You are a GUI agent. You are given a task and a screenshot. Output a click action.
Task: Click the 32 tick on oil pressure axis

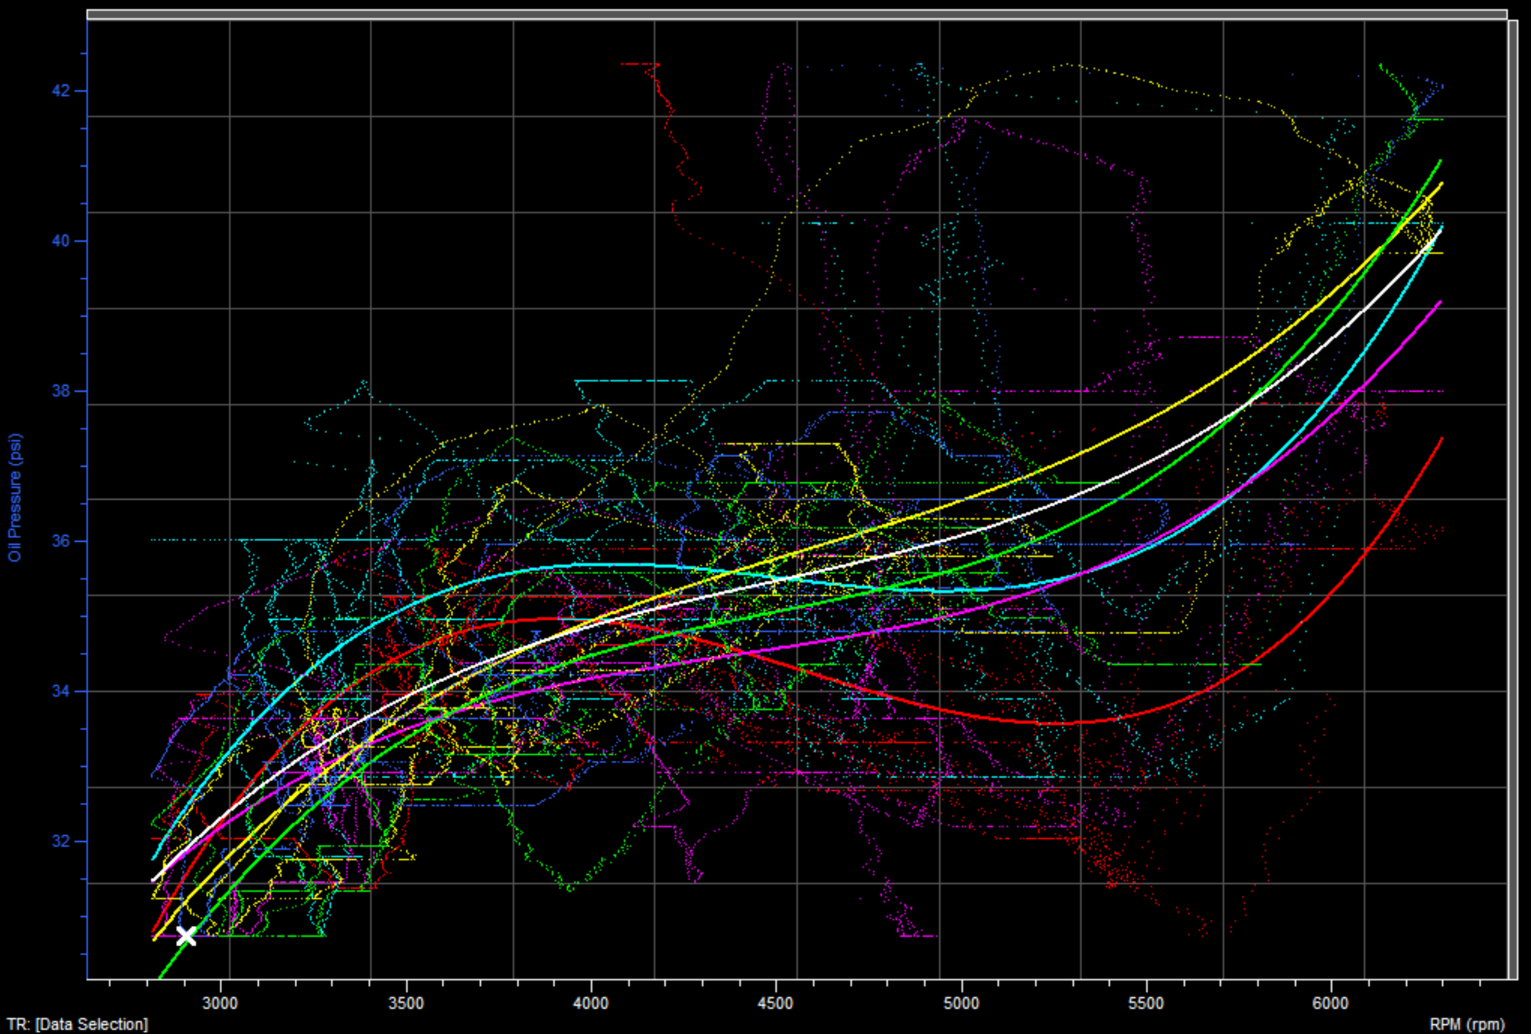[x=60, y=841]
